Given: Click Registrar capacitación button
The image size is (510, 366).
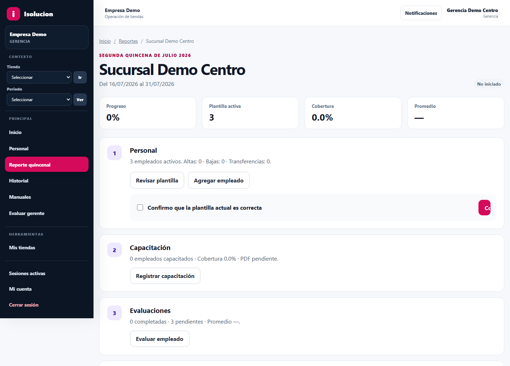Looking at the screenshot, I should click(x=165, y=276).
